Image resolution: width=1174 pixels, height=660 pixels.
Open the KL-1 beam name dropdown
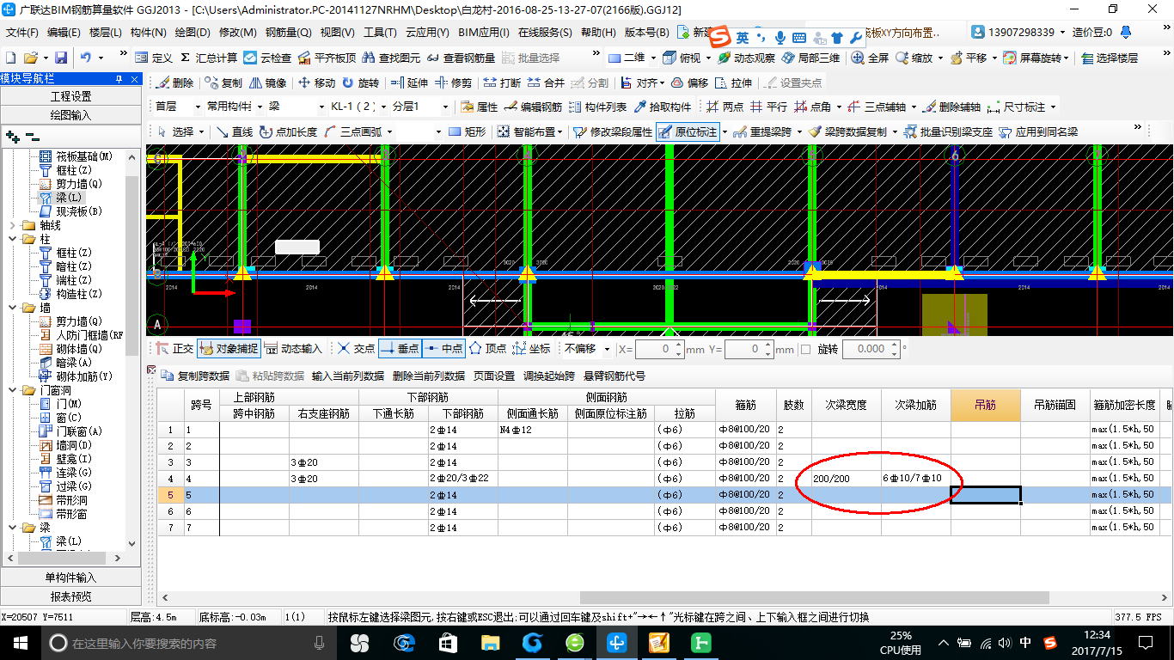click(382, 107)
